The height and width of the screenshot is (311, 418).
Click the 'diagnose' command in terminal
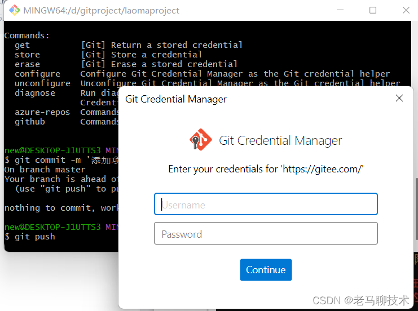[35, 93]
